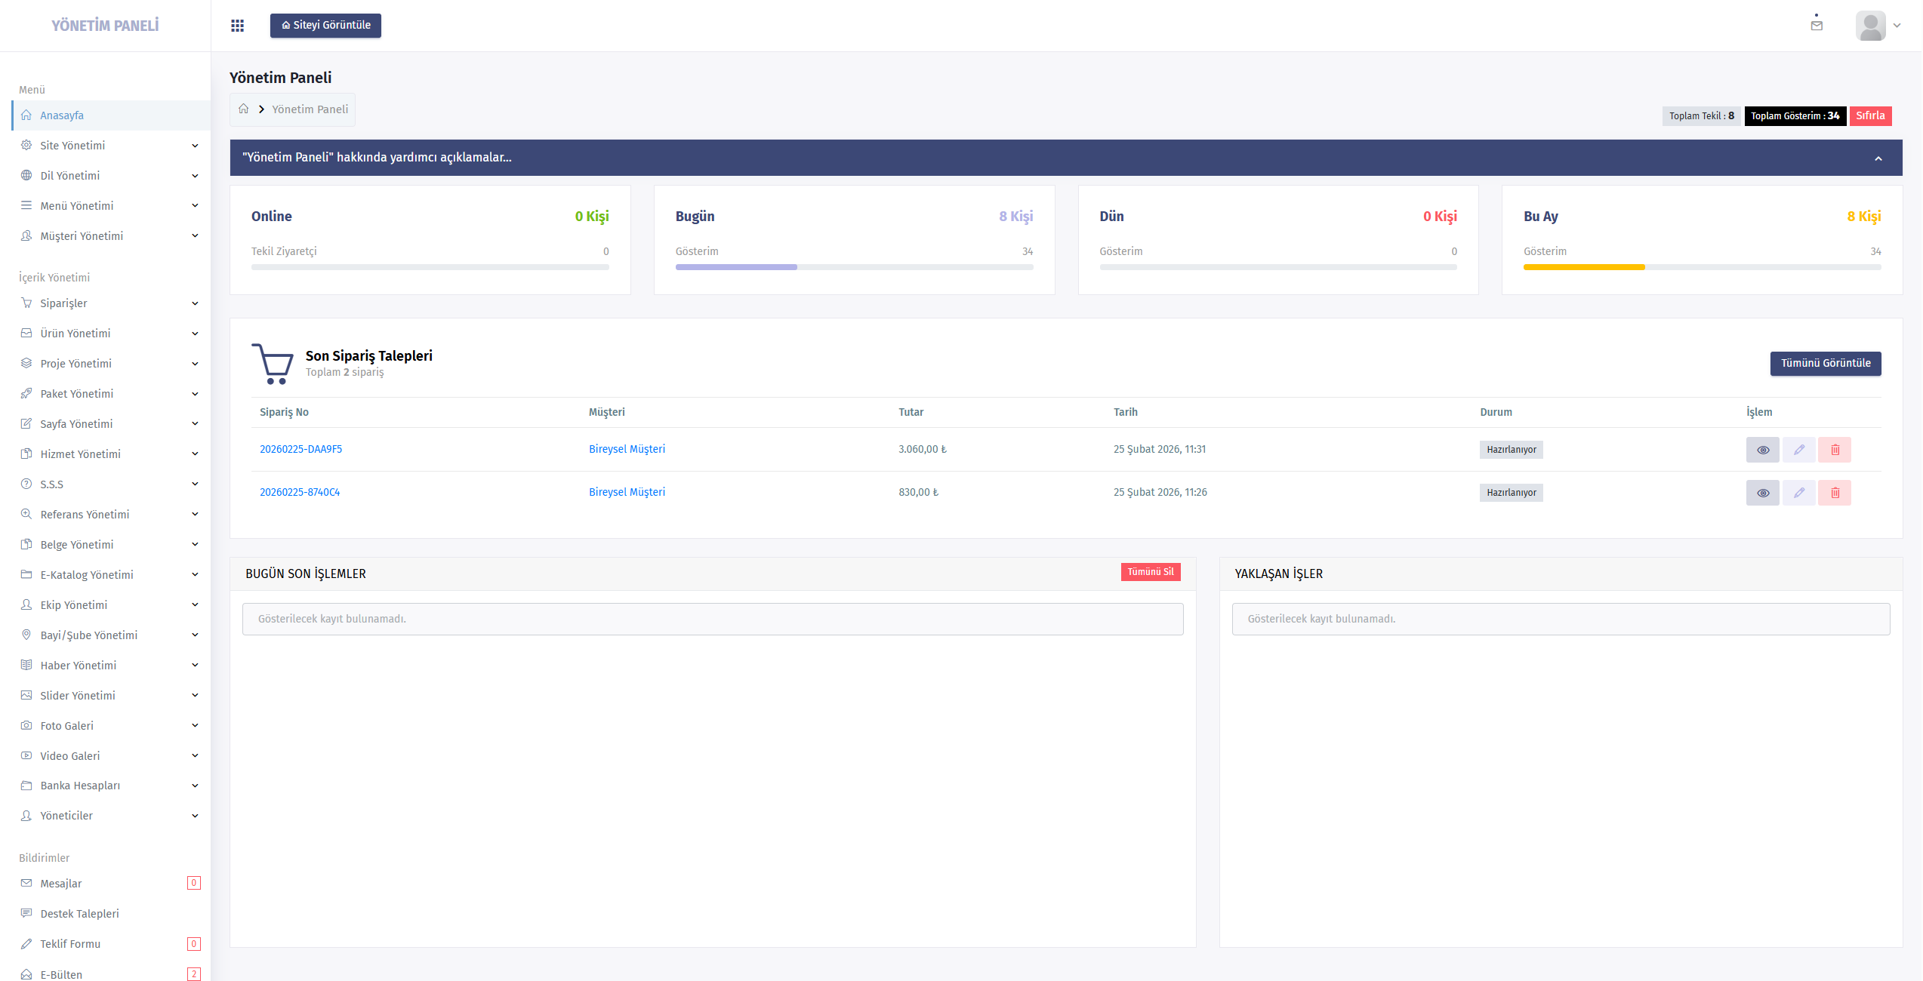Click the Bugün Gösterim progress bar

[853, 267]
